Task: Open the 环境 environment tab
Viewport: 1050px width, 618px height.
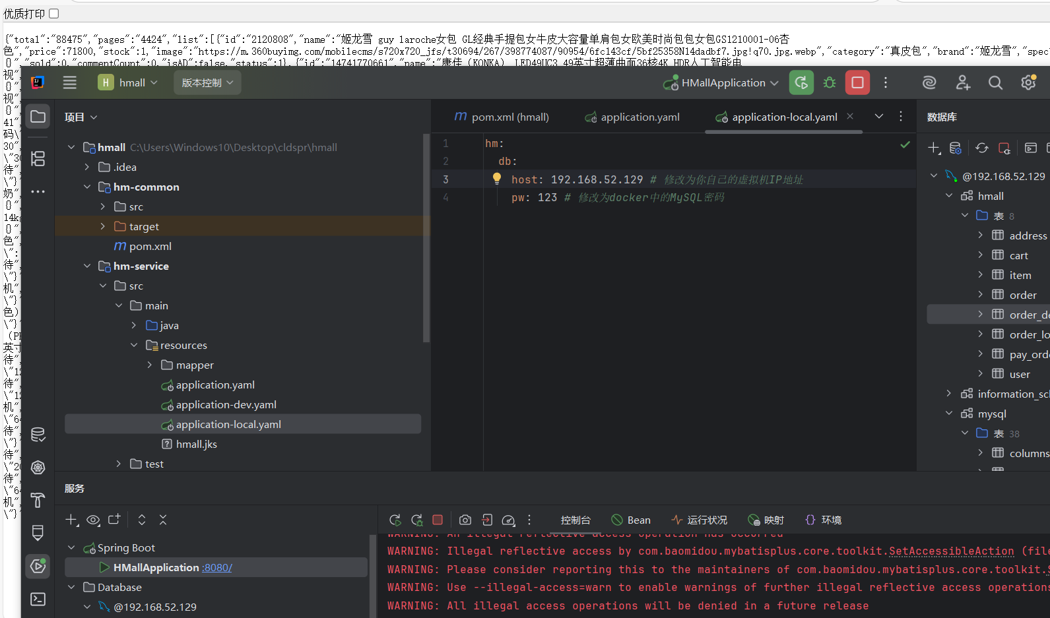Action: tap(823, 520)
